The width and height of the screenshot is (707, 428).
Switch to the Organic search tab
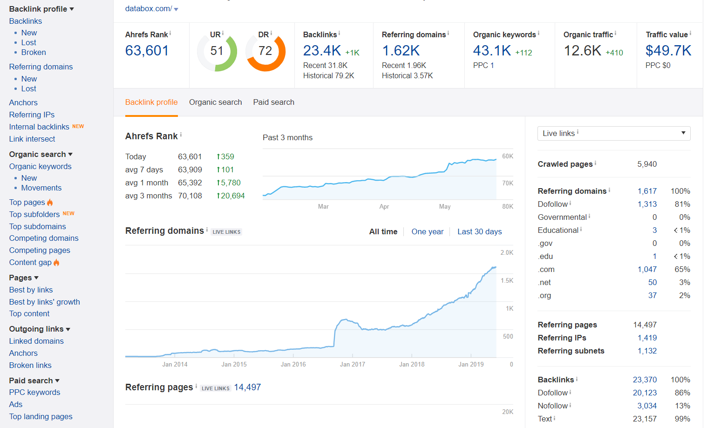click(215, 102)
